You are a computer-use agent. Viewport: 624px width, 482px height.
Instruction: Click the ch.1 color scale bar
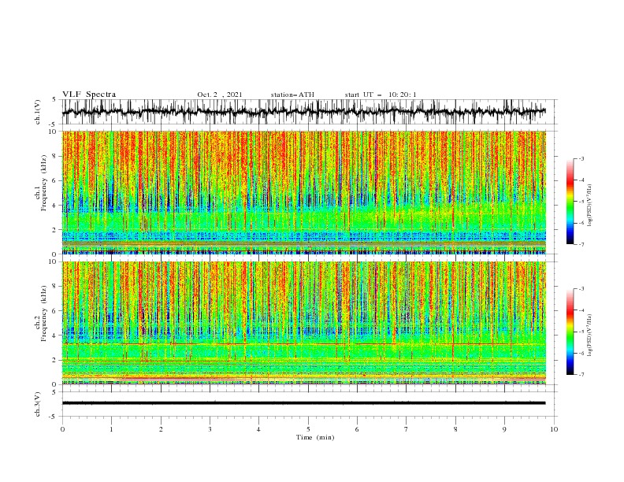[570, 202]
